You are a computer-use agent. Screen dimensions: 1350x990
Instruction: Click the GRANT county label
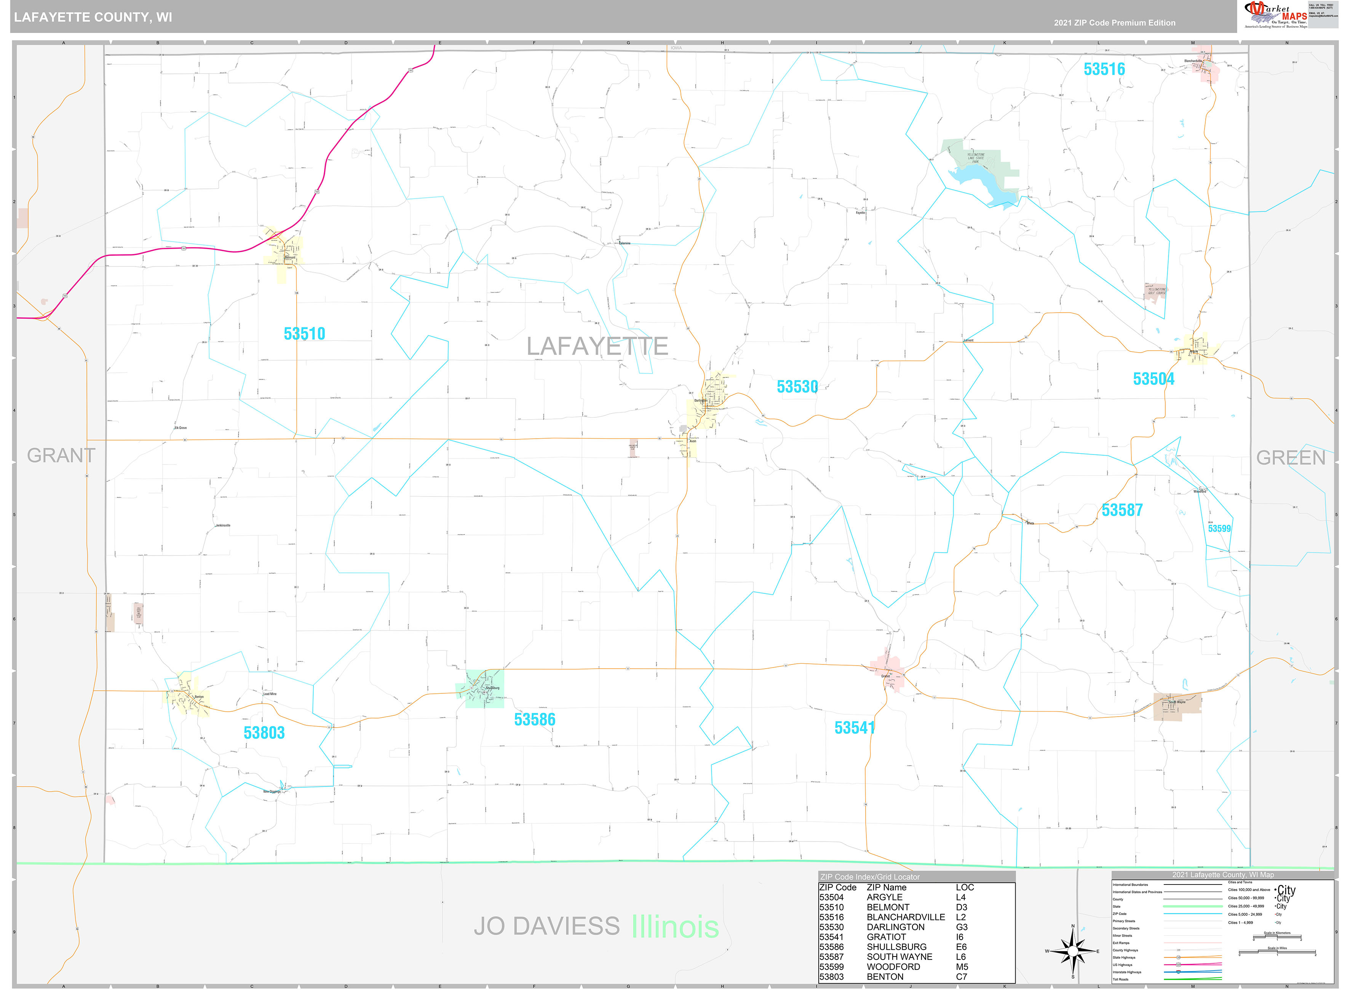tap(61, 455)
